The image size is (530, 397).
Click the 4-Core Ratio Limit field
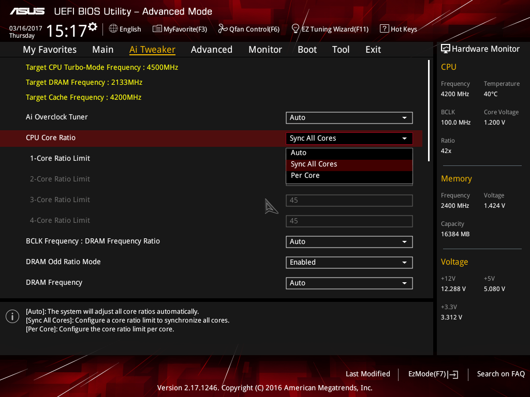point(349,221)
